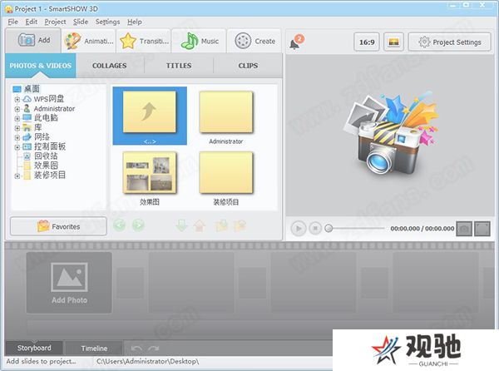Click the green forward navigation arrow

(138, 225)
